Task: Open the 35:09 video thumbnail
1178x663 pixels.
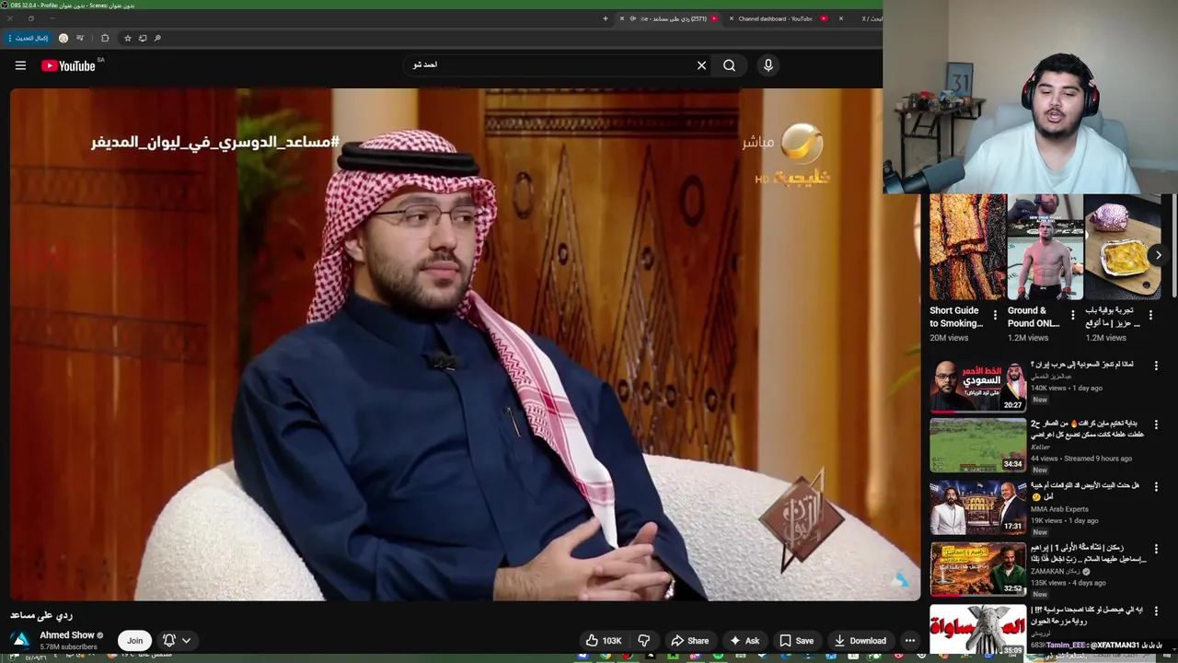Action: [977, 631]
